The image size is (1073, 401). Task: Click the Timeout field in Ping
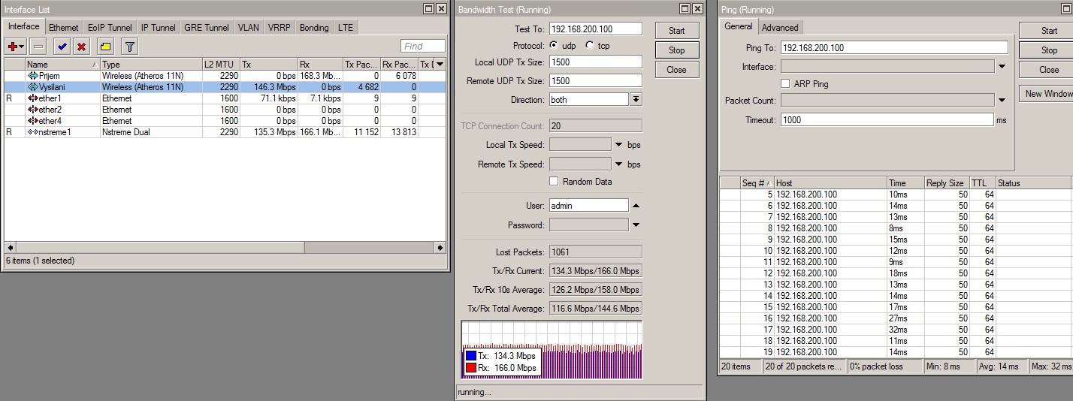[x=887, y=119]
